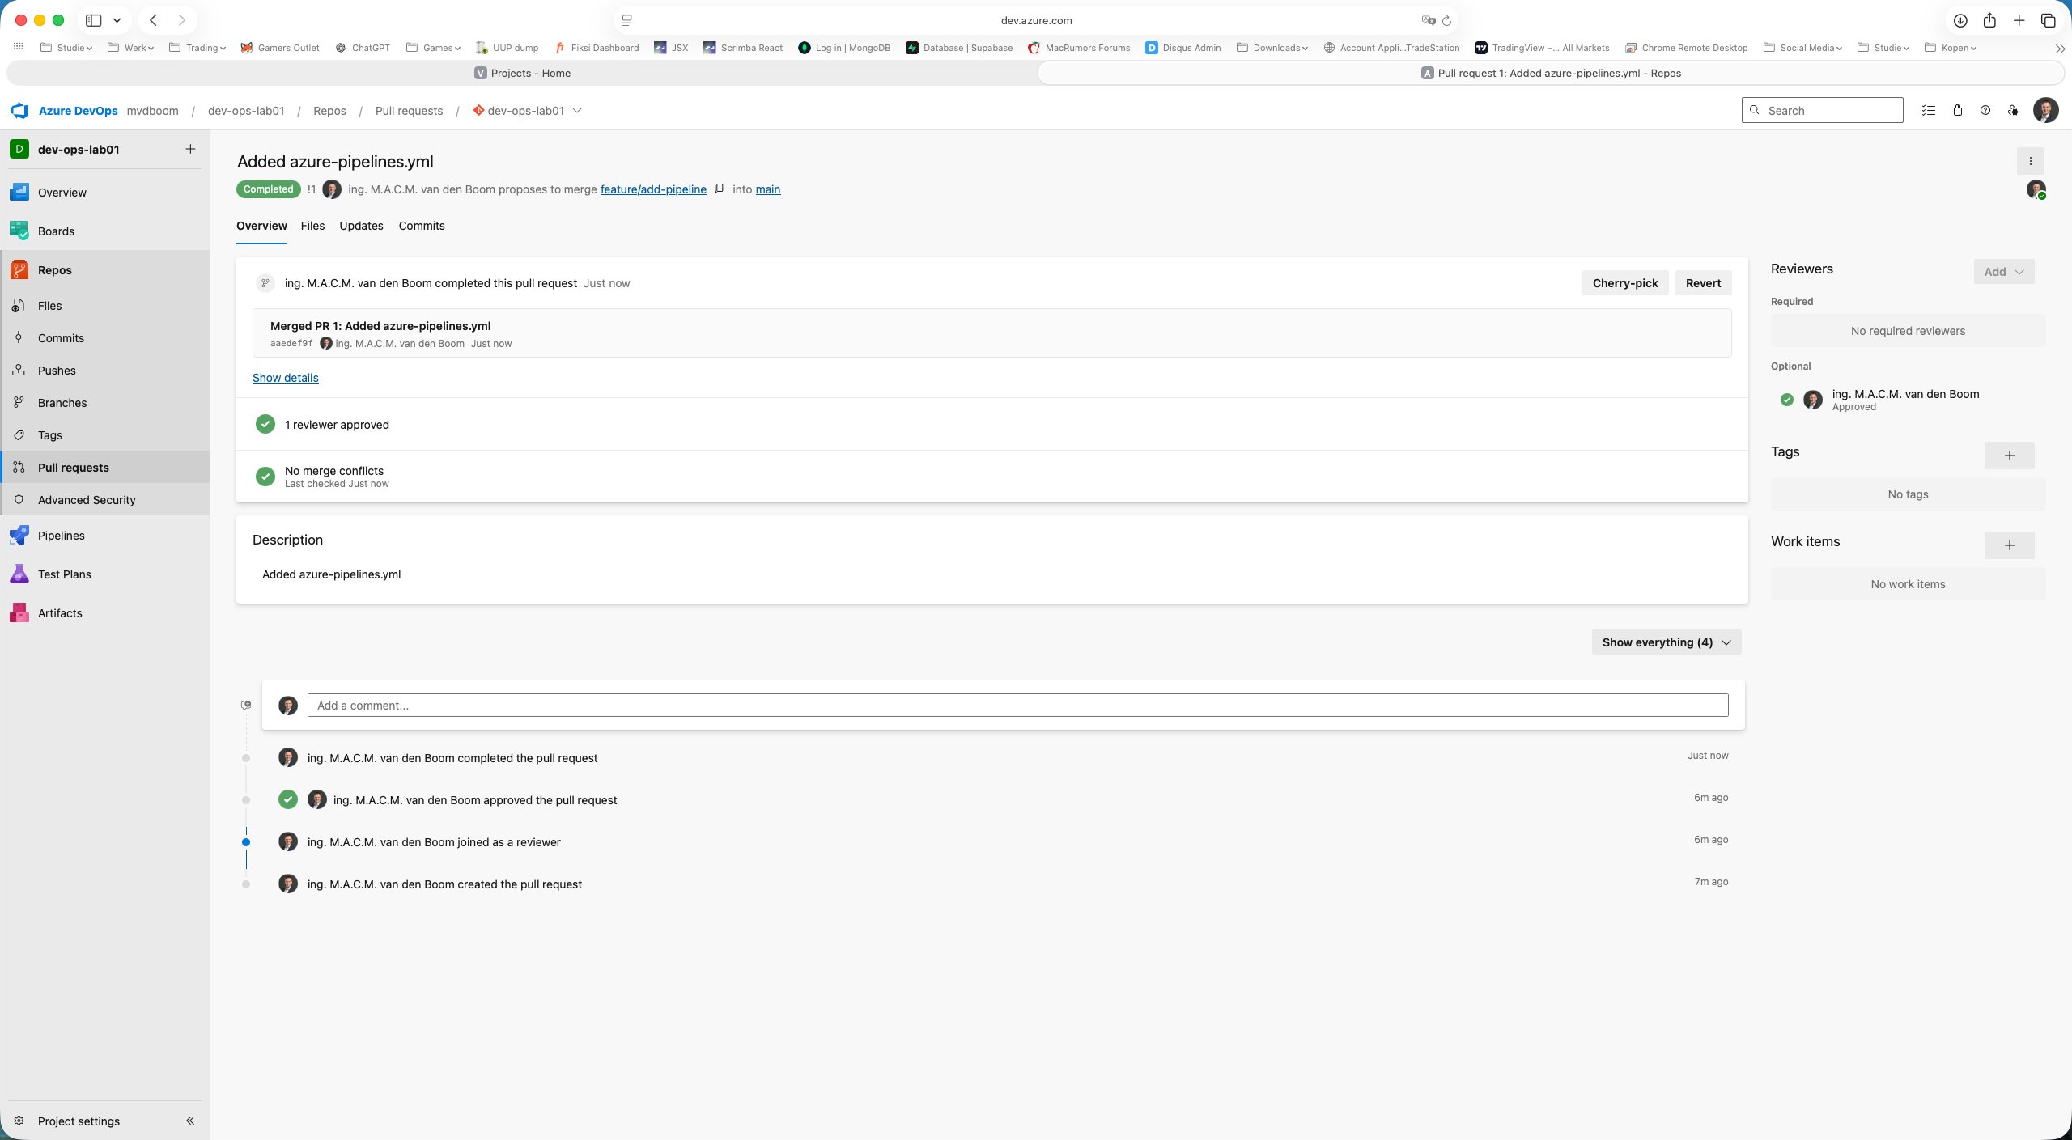
Task: Open Test Plans from sidebar
Action: click(65, 573)
